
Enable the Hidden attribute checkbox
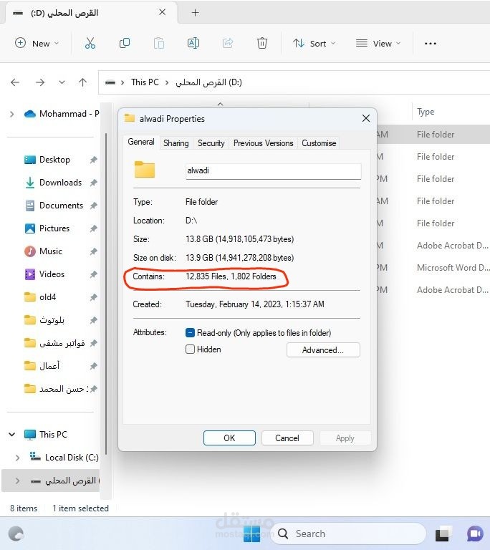190,349
